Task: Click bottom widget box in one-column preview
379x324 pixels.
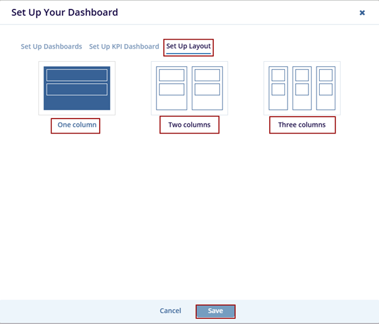Action: (77, 89)
